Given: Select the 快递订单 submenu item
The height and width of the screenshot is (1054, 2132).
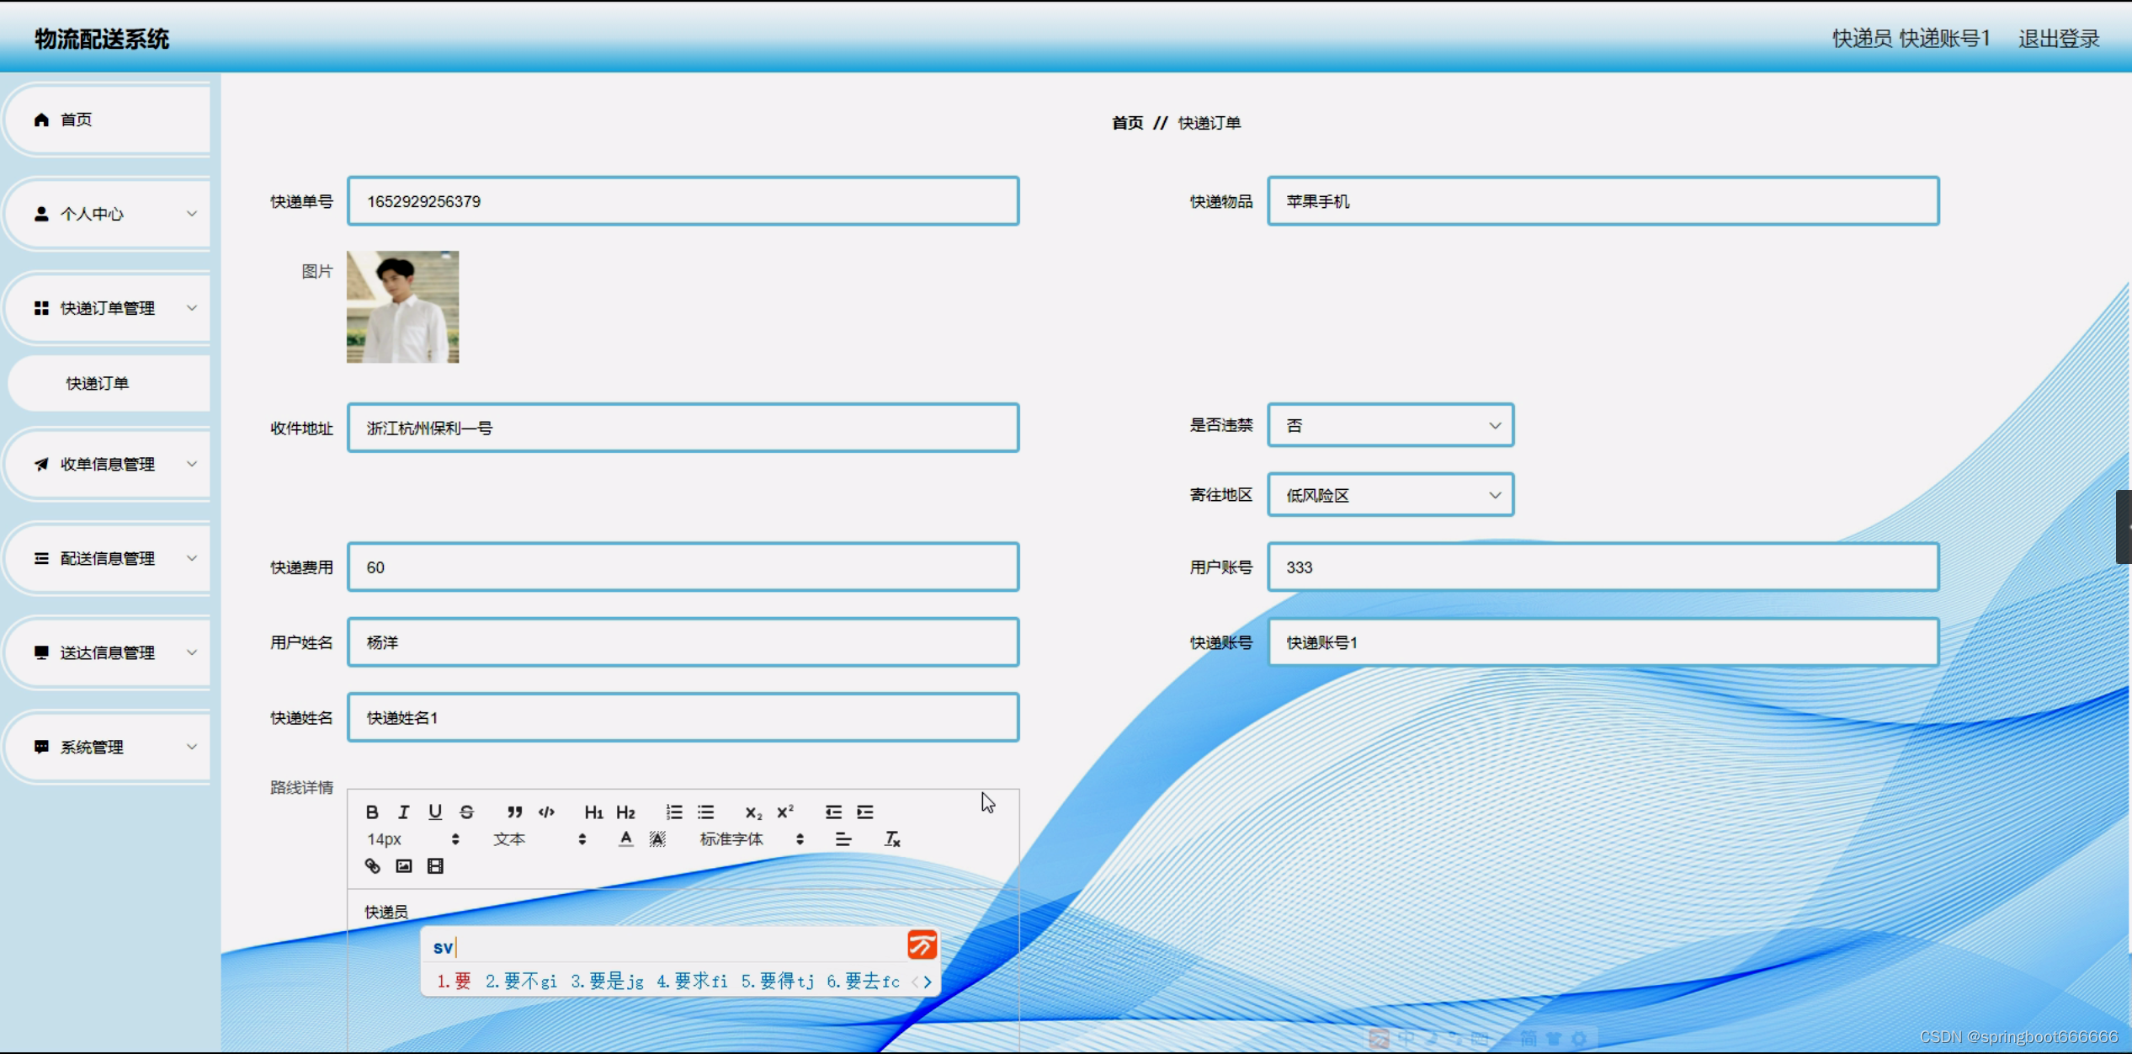Looking at the screenshot, I should 98,384.
